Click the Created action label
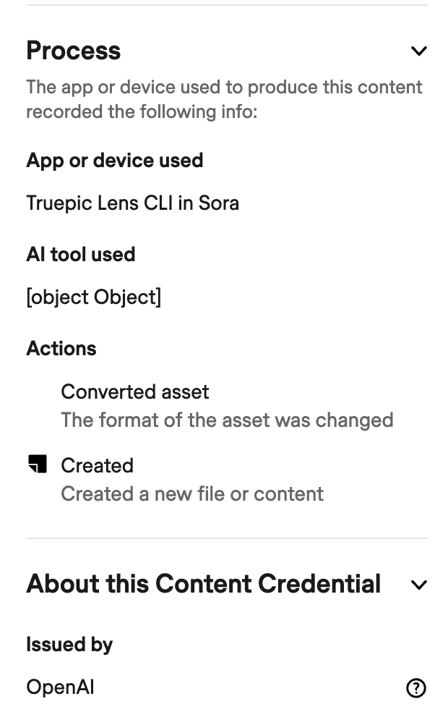448x725 pixels. click(97, 465)
